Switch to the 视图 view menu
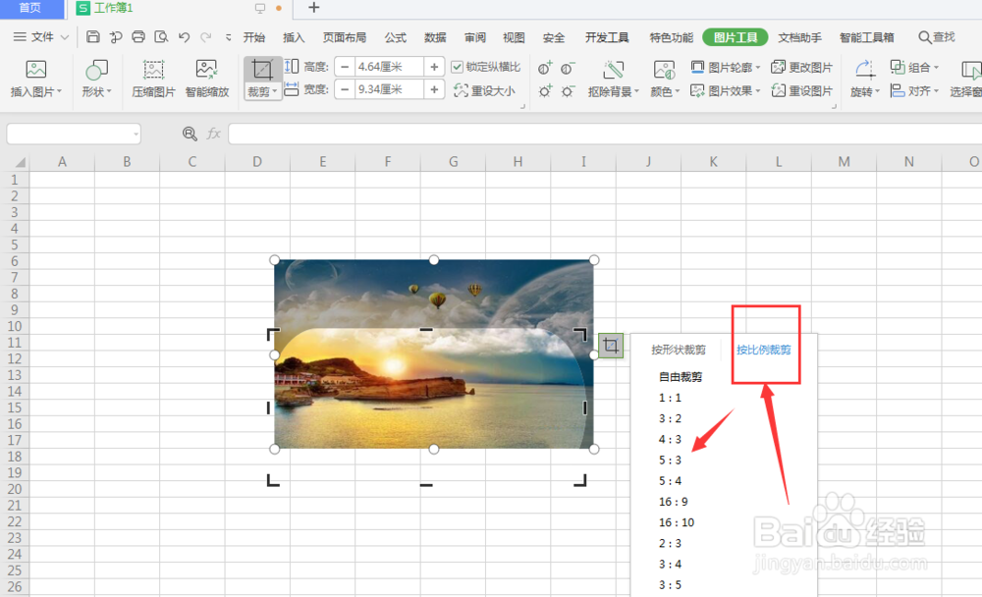The image size is (982, 597). click(x=514, y=37)
